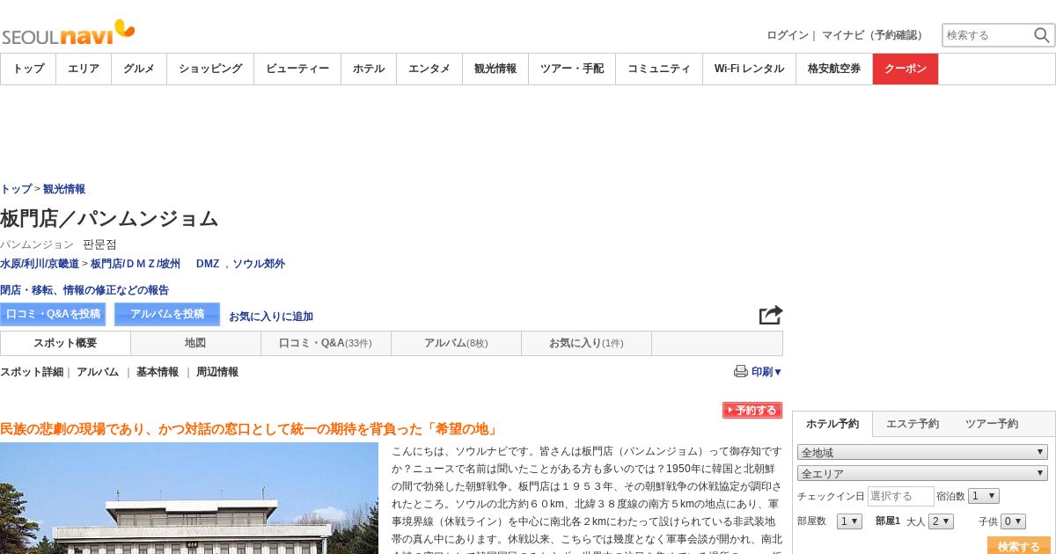Screen dimensions: 1056x554
Task: Open the ホテル menu item
Action: (369, 69)
